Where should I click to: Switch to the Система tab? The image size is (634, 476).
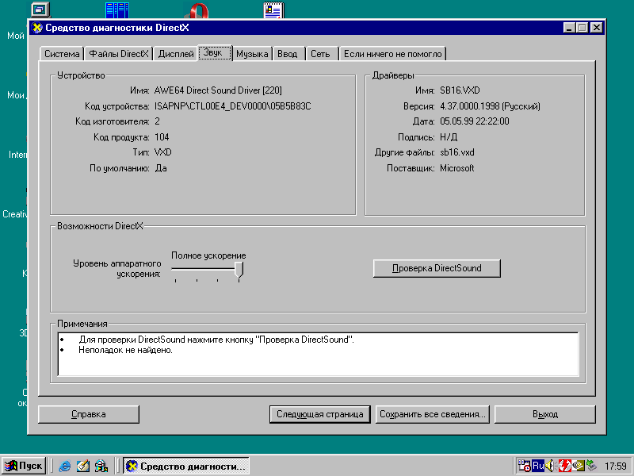point(62,54)
